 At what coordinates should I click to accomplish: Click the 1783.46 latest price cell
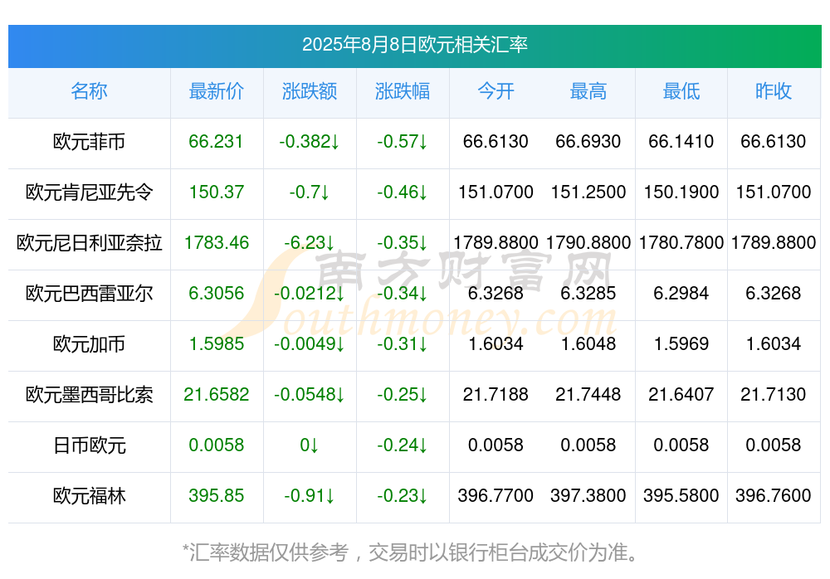tap(217, 242)
